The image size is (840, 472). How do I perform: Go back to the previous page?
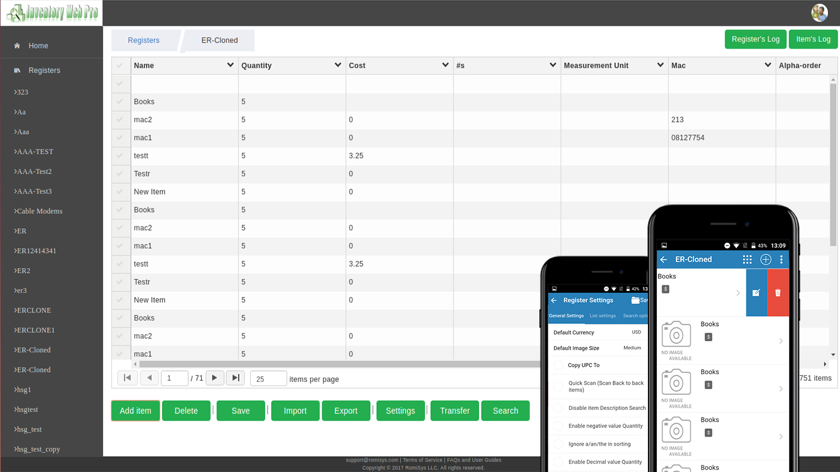(x=149, y=378)
